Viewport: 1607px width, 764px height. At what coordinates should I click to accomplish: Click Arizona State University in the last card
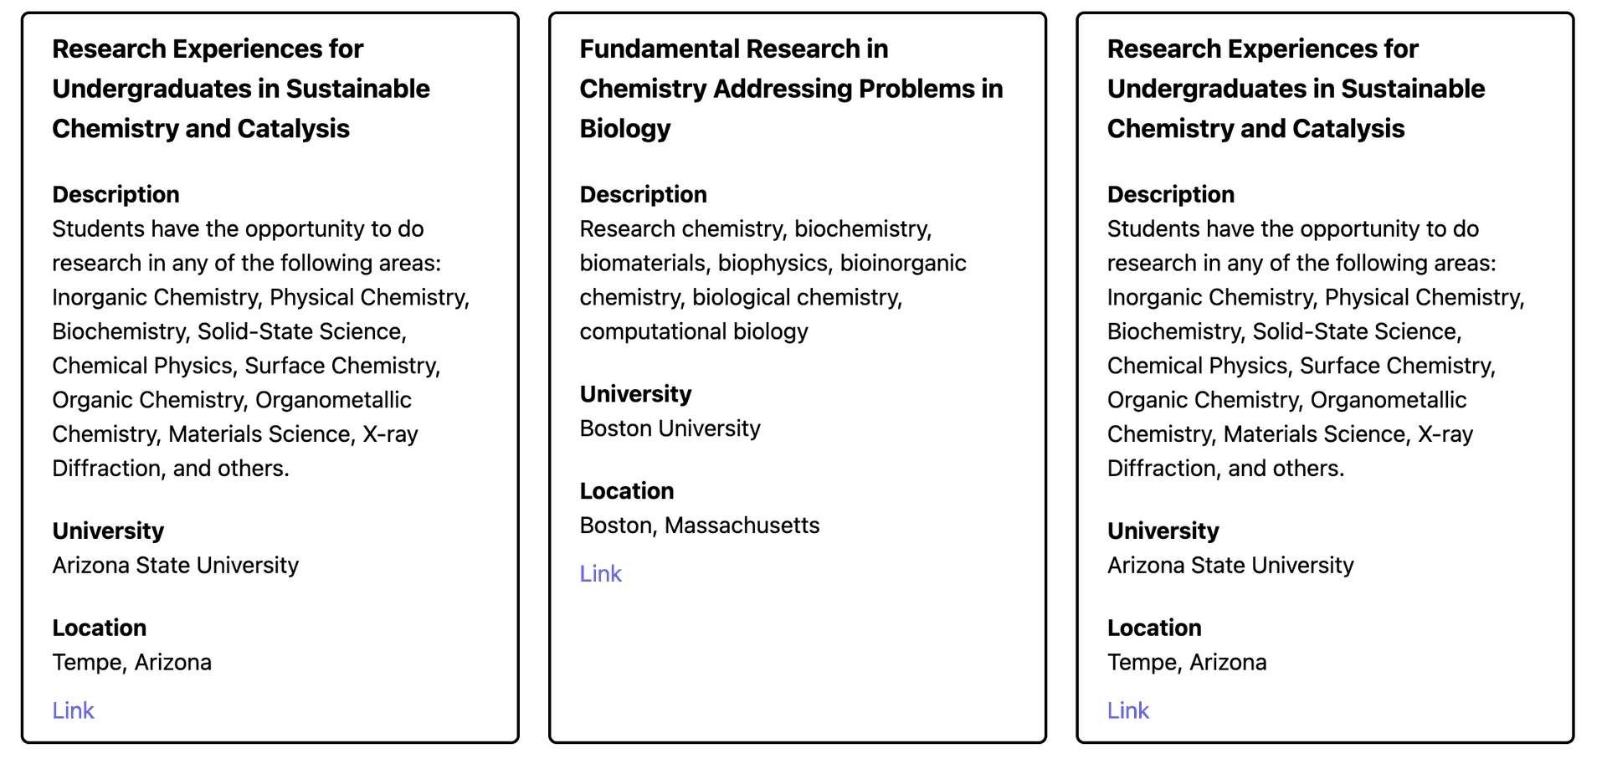coord(1230,566)
